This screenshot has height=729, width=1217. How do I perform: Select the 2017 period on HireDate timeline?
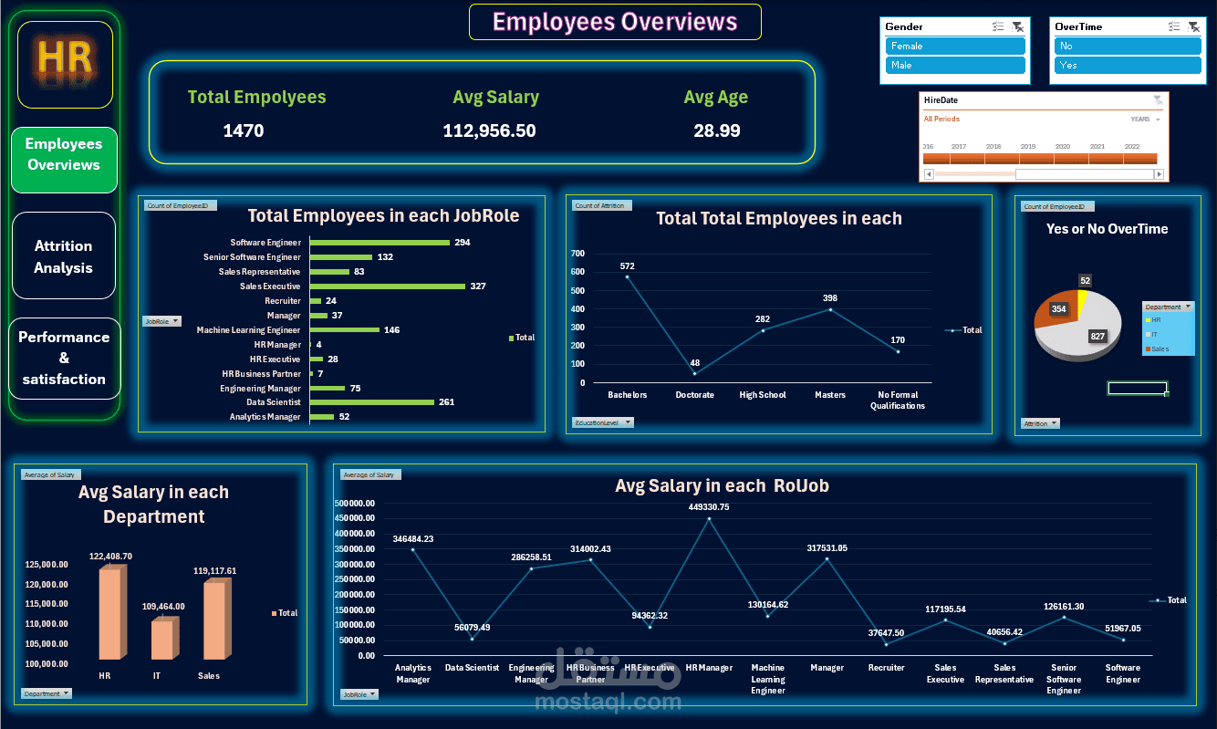pos(968,157)
